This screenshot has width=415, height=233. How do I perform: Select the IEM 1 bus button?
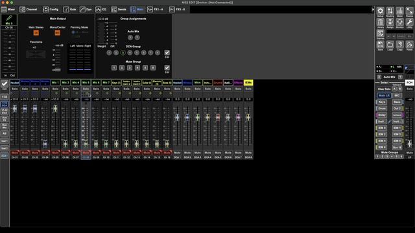397,128
